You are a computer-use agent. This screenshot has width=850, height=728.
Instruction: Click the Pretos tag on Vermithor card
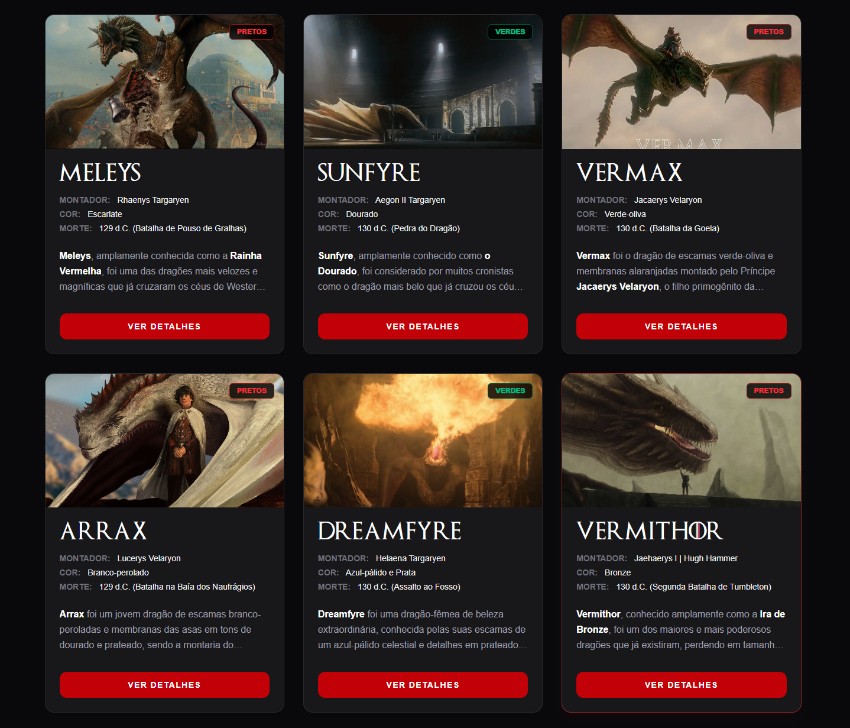tap(768, 391)
